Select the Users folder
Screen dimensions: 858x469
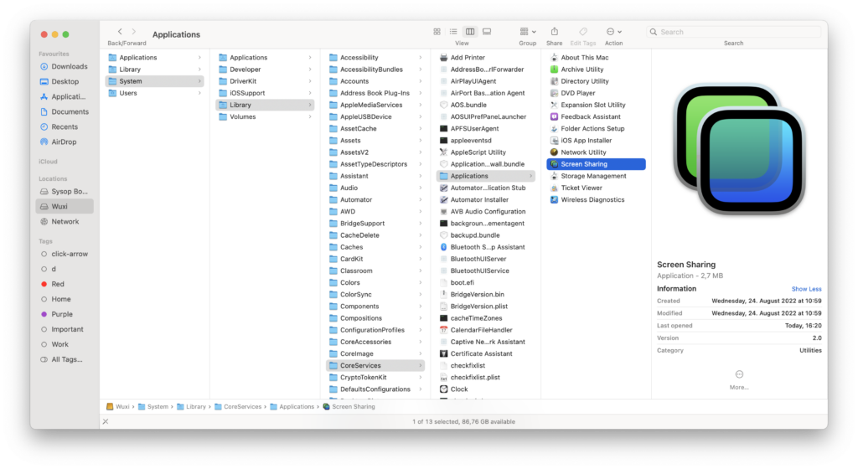point(155,93)
